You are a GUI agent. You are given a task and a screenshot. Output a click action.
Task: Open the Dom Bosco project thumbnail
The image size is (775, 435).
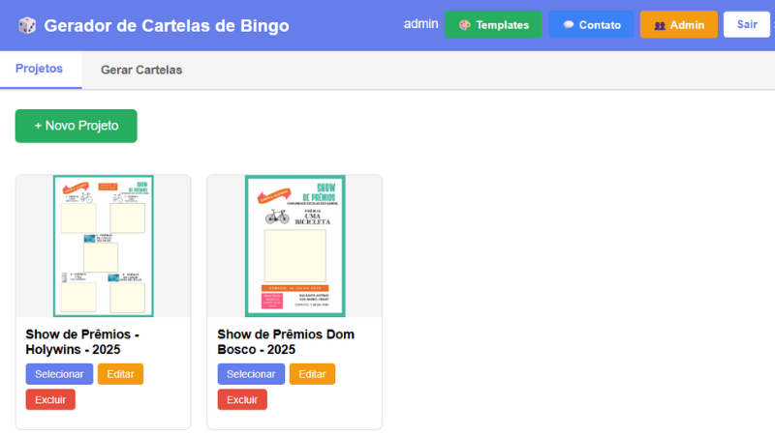coord(294,246)
